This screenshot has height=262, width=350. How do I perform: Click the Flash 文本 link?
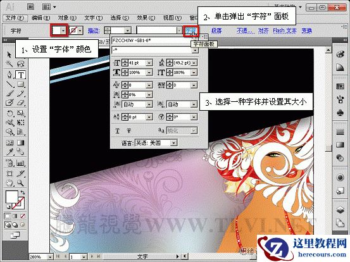point(285,30)
